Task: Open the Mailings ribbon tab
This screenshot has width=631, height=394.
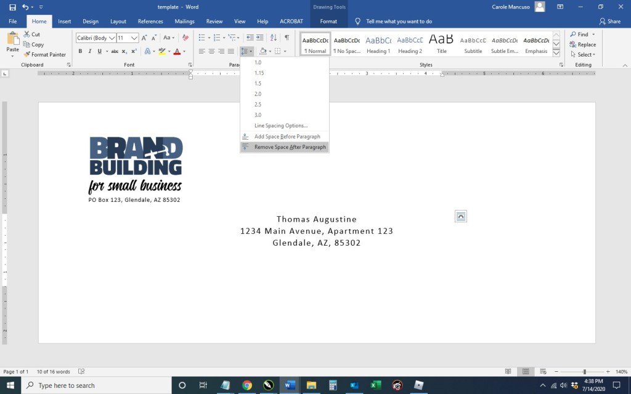Action: [184, 22]
